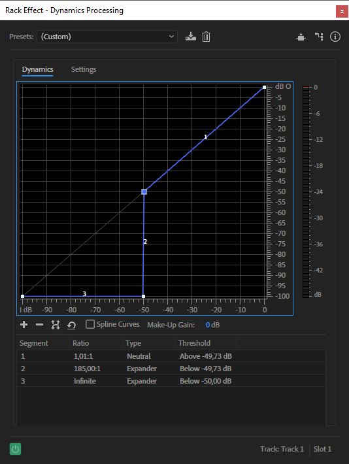Click Below -49,73 dB threshold
The width and height of the screenshot is (349, 464).
[x=206, y=369]
